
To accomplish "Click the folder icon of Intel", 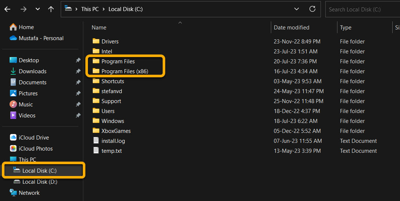I will 96,51.
